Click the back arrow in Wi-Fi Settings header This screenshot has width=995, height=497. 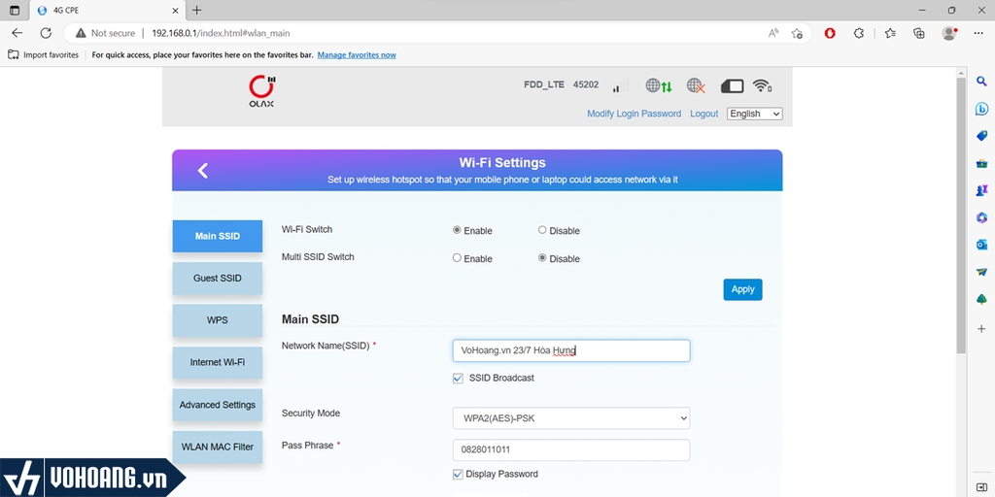point(202,171)
